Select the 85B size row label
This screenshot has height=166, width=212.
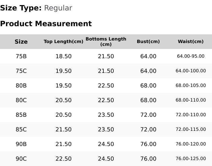click(x=21, y=115)
